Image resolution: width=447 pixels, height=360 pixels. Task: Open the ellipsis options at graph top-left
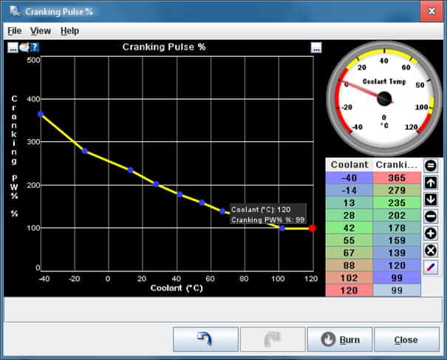tap(13, 47)
